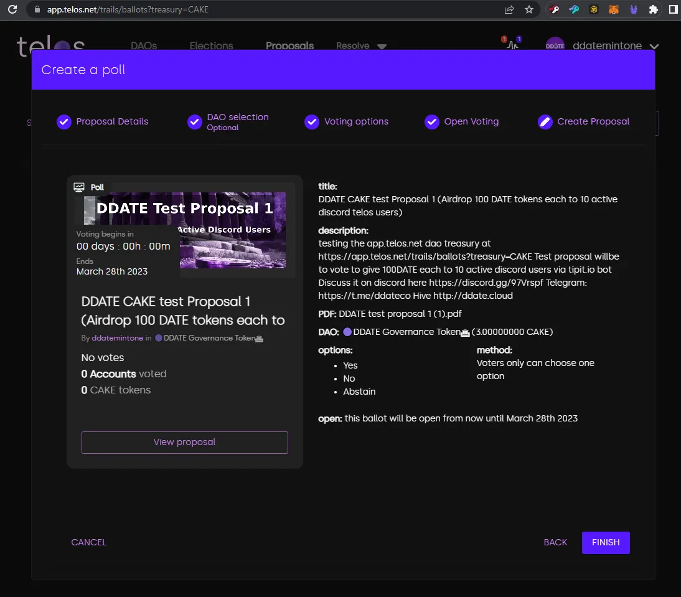Click the DAO selection check circle
Screen dimensions: 681x597
click(195, 122)
